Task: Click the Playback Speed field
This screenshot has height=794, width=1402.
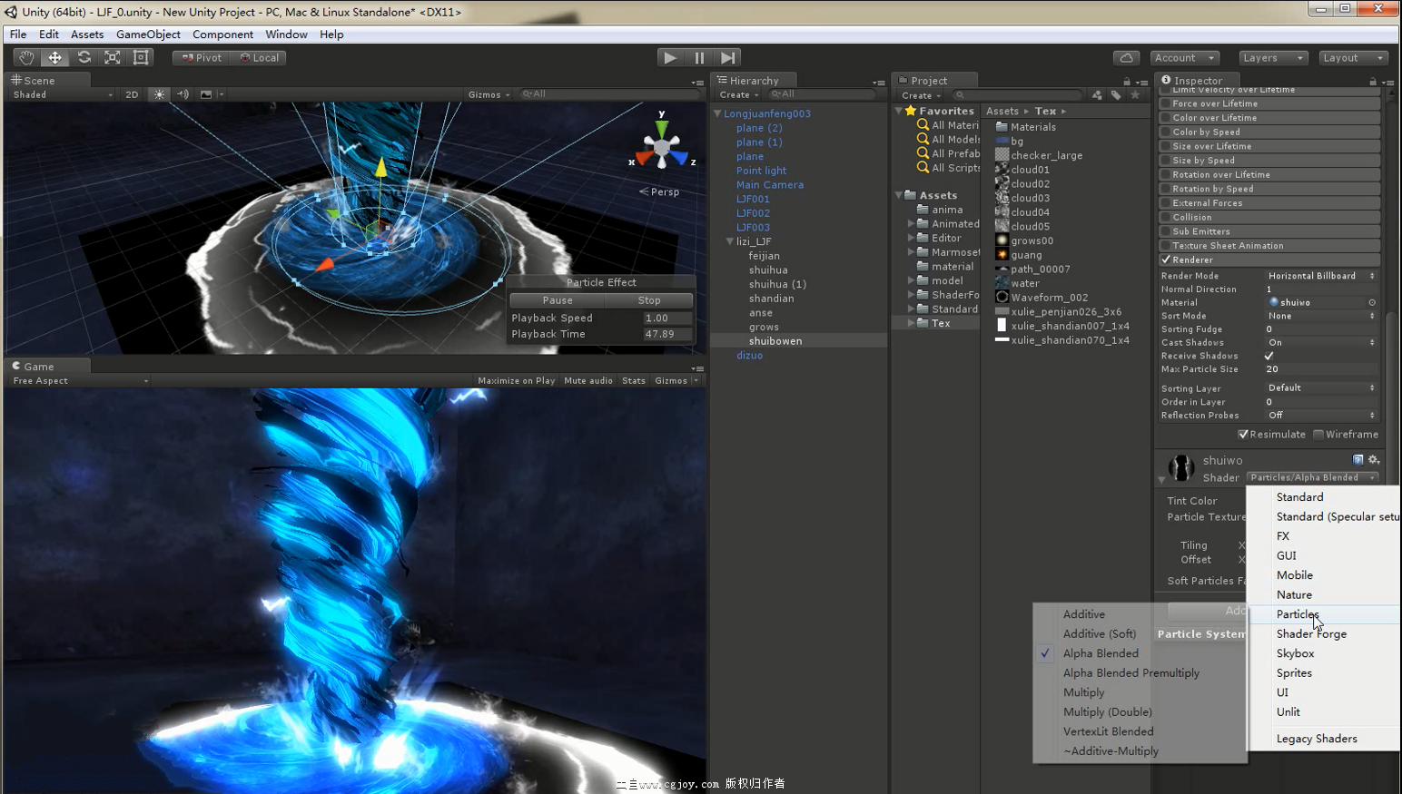Action: [x=666, y=319]
